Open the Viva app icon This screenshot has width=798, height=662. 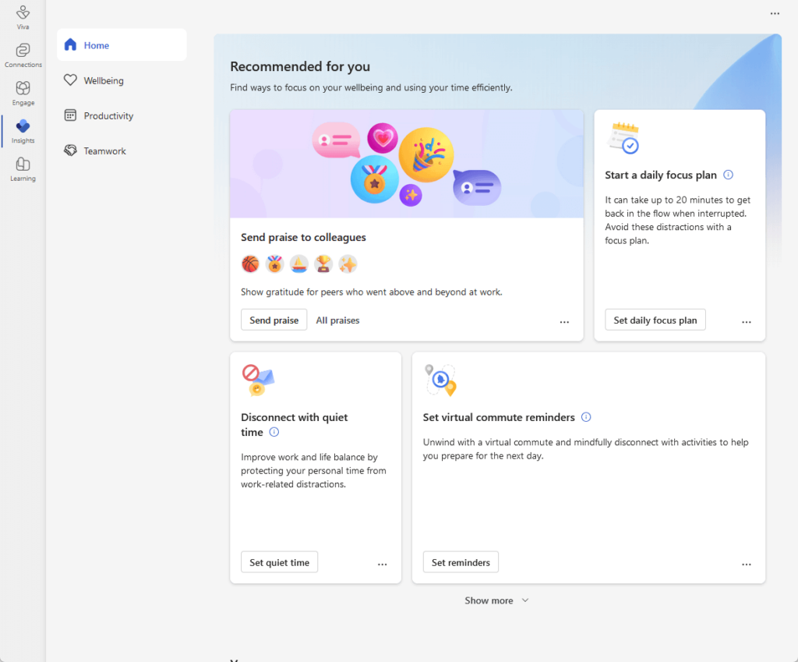[x=23, y=17]
